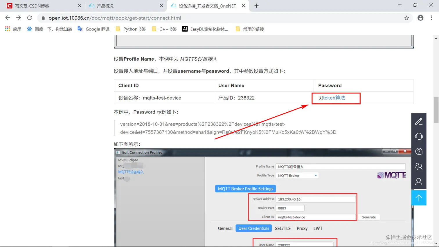
Task: Click the browser back arrow
Action: tap(8, 18)
